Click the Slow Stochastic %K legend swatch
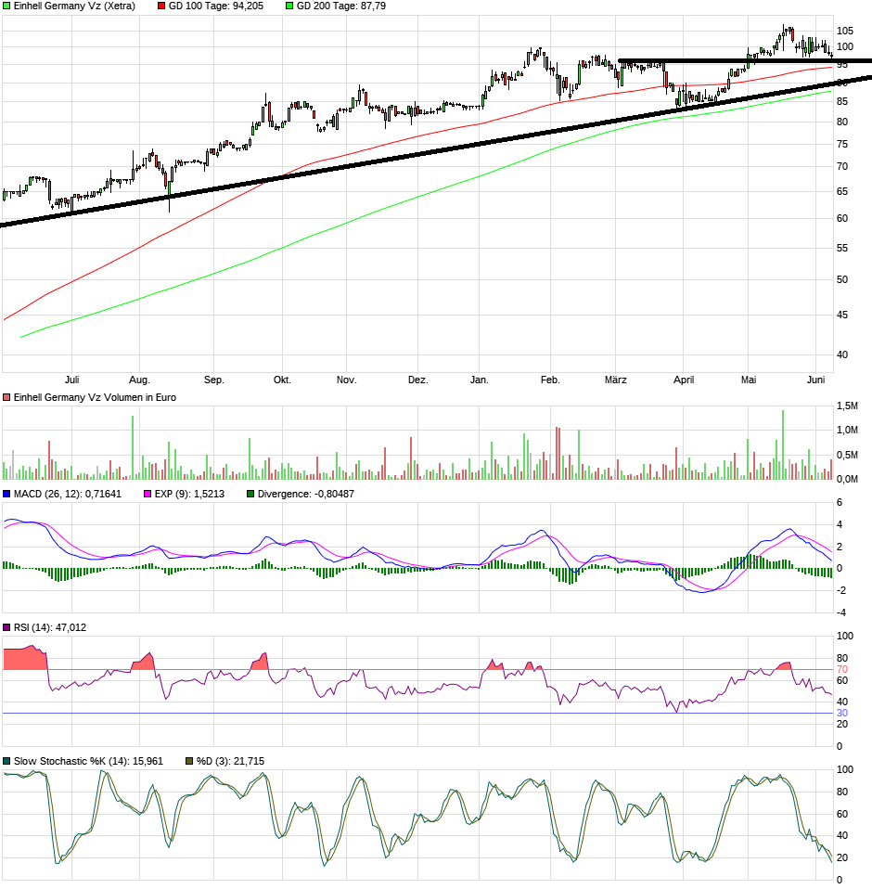Screen dimensions: 872x889 click(7, 761)
